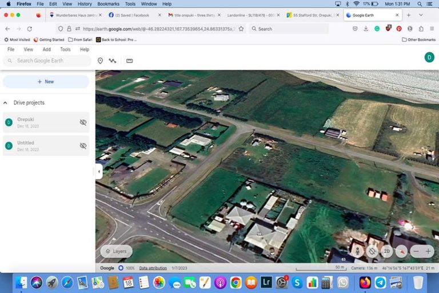The image size is (439, 293).
Task: Reload the page in Firefox
Action: click(x=29, y=29)
